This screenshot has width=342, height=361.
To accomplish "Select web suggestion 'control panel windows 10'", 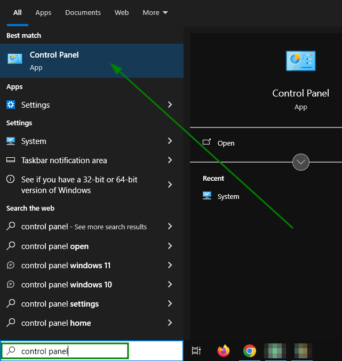I will 92,285.
